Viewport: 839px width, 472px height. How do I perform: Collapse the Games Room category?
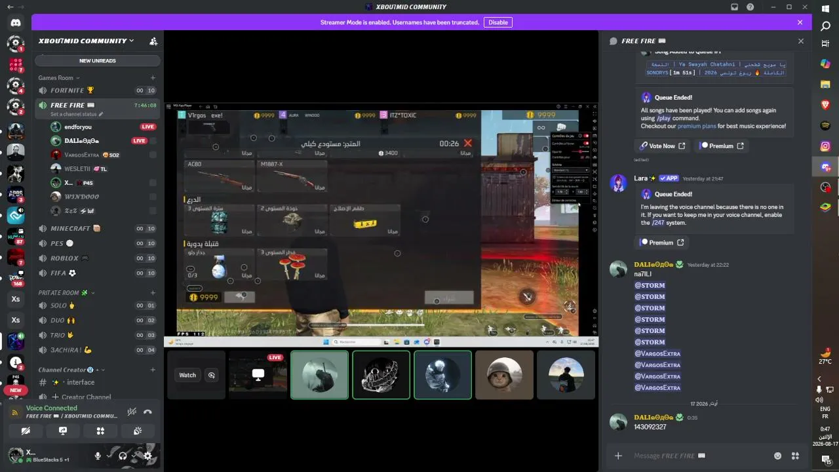point(59,78)
